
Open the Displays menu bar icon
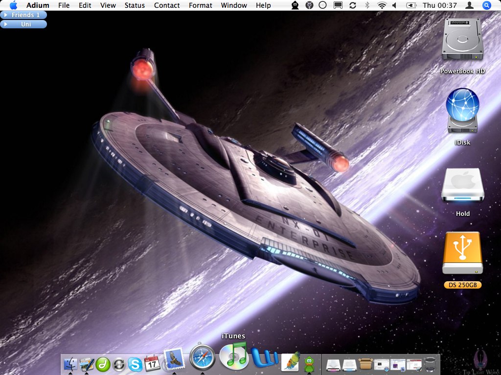(x=338, y=5)
